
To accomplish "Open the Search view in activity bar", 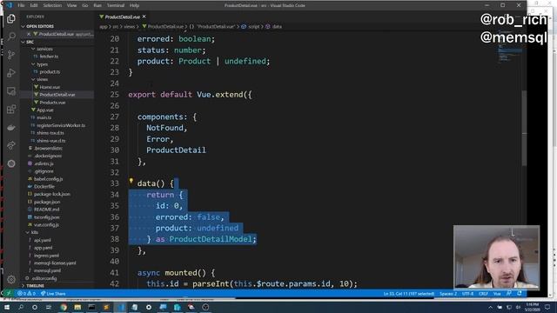I will click(11, 37).
